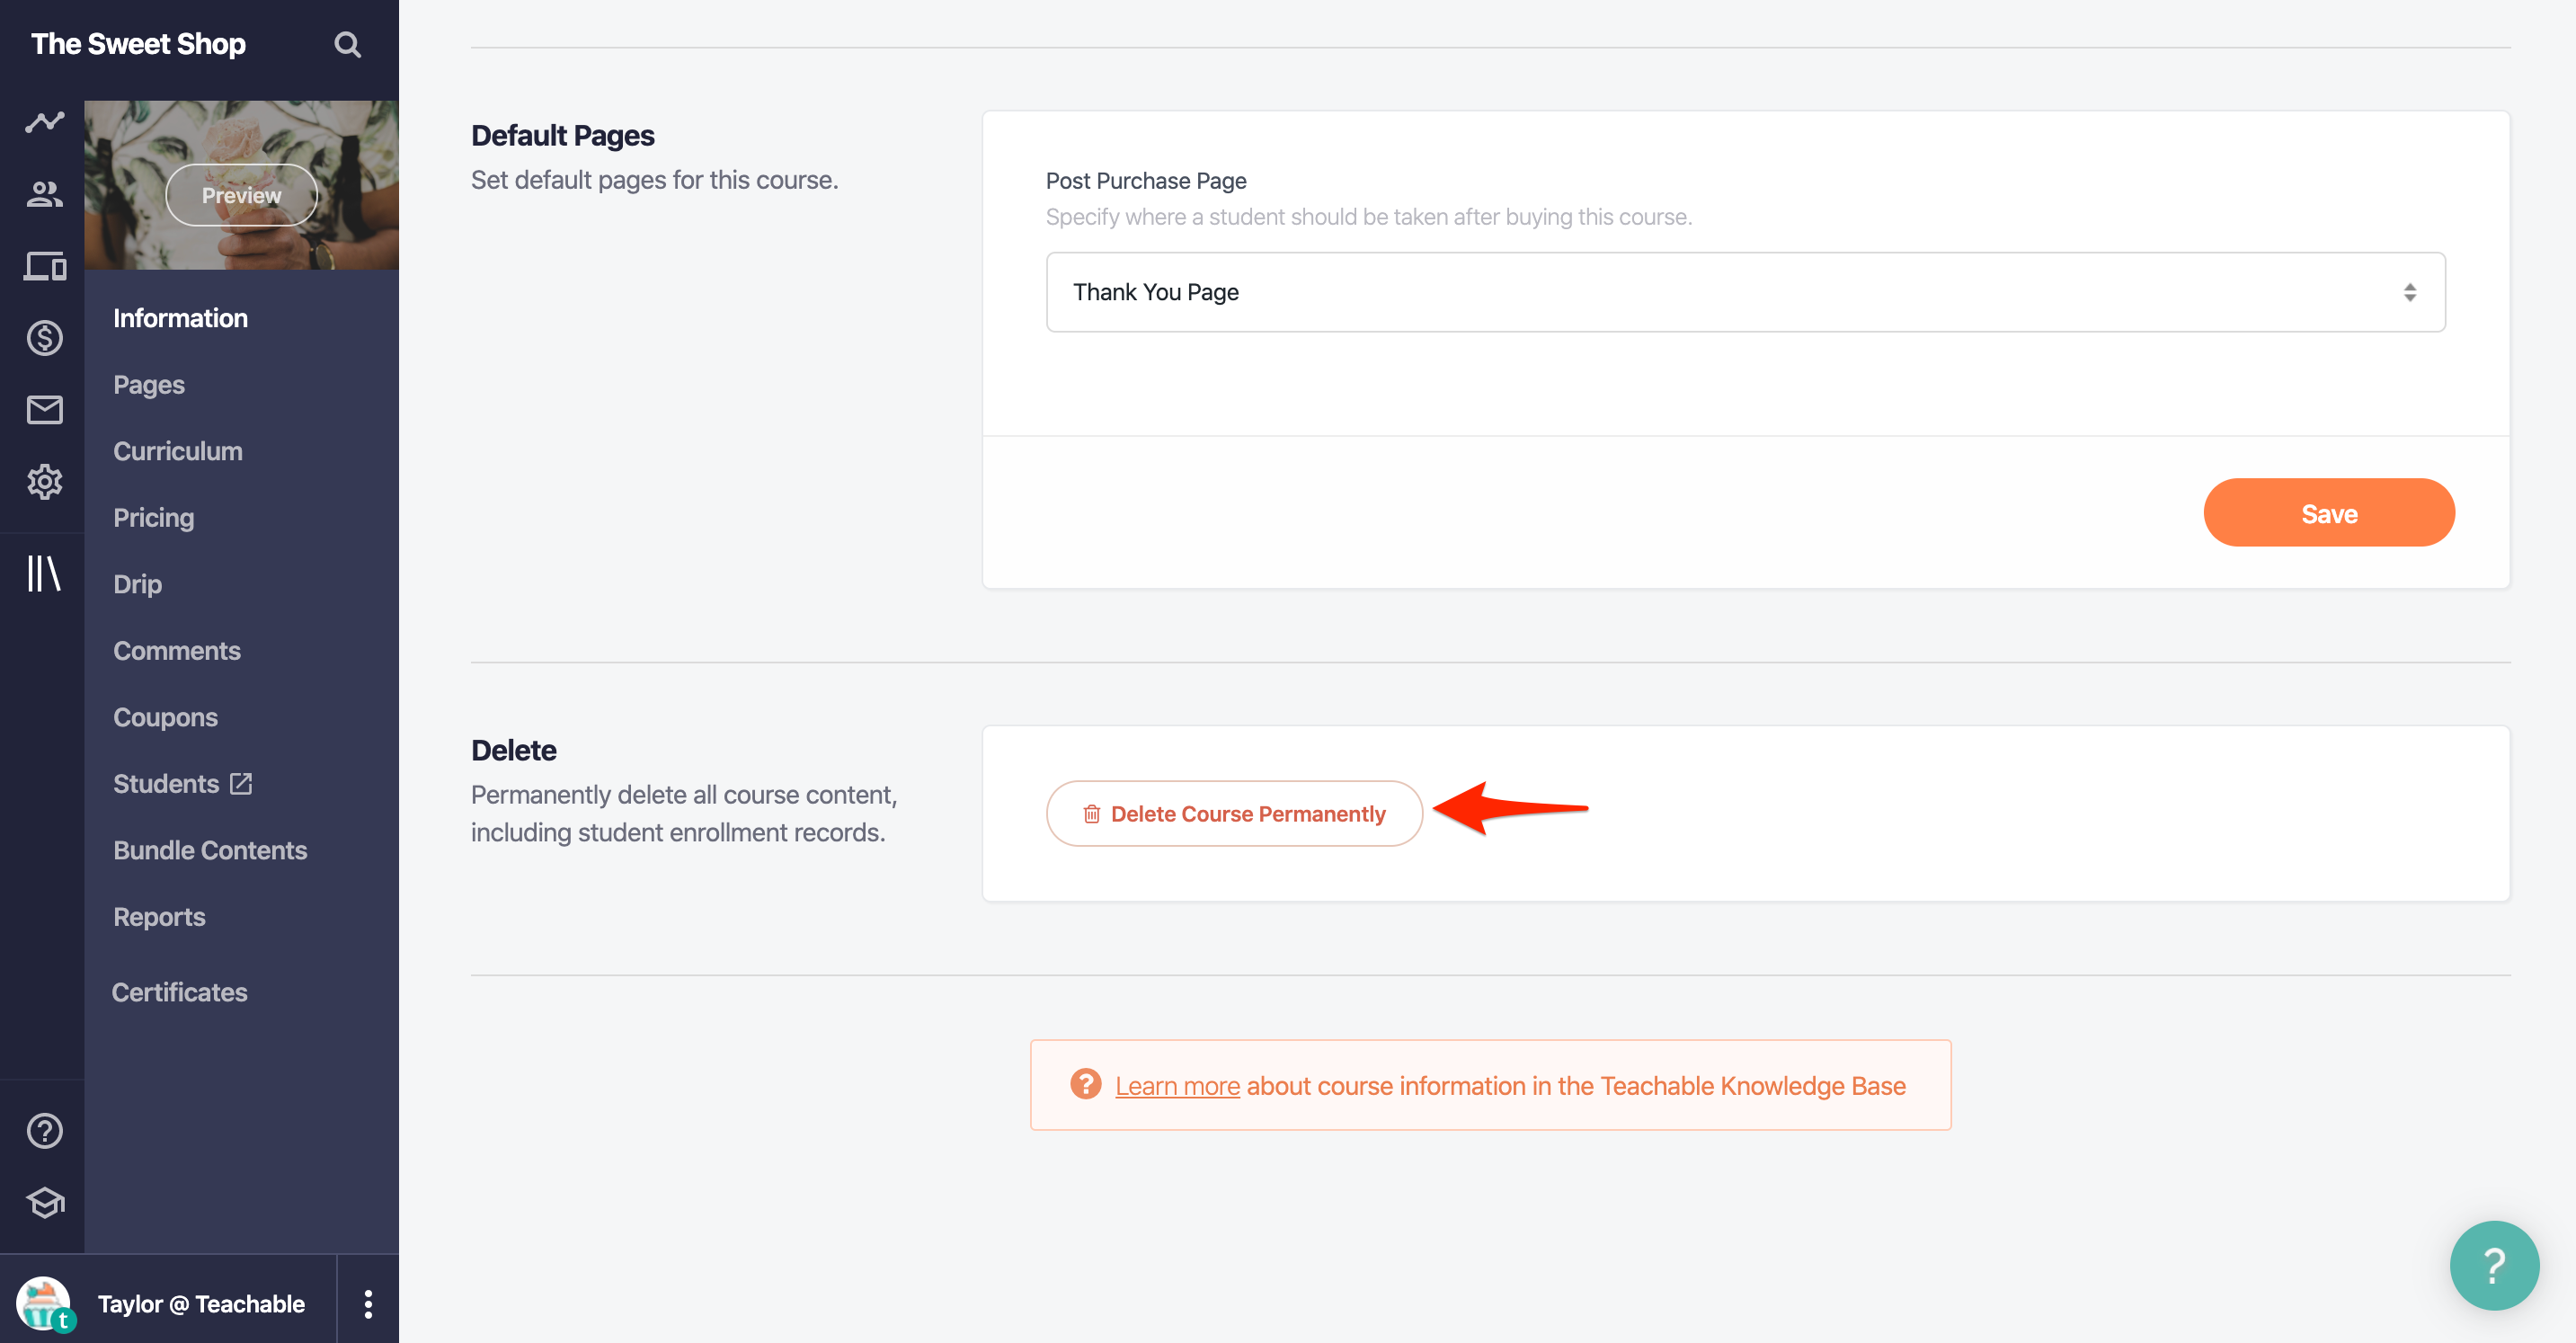Open Students in course menu
The width and height of the screenshot is (2576, 1343).
(166, 784)
